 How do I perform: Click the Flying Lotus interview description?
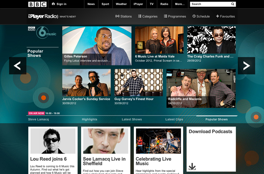87,61
